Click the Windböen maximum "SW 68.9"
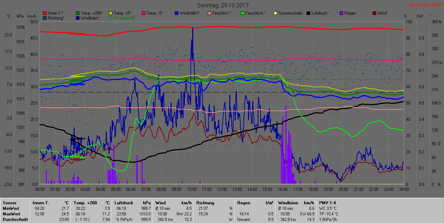 click(x=307, y=214)
